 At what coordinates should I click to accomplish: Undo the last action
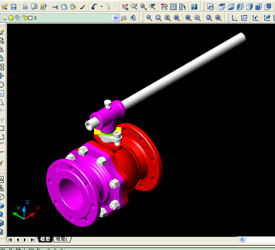click(94, 7)
